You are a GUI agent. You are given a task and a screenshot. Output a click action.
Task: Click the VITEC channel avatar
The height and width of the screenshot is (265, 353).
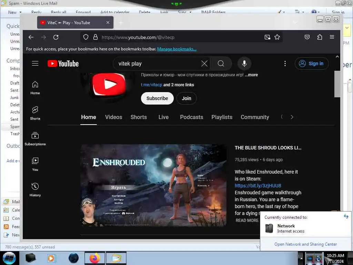[109, 86]
